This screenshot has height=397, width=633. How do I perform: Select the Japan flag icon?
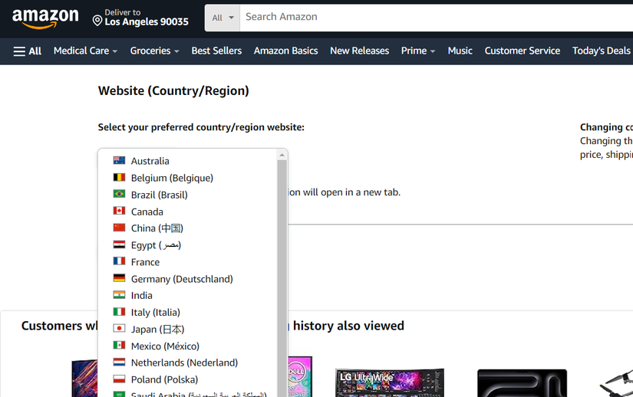point(119,329)
